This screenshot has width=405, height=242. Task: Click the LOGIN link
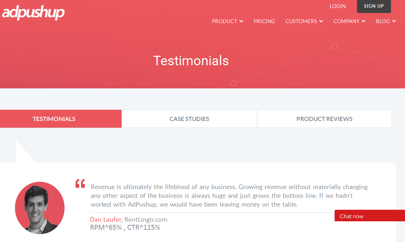point(337,6)
